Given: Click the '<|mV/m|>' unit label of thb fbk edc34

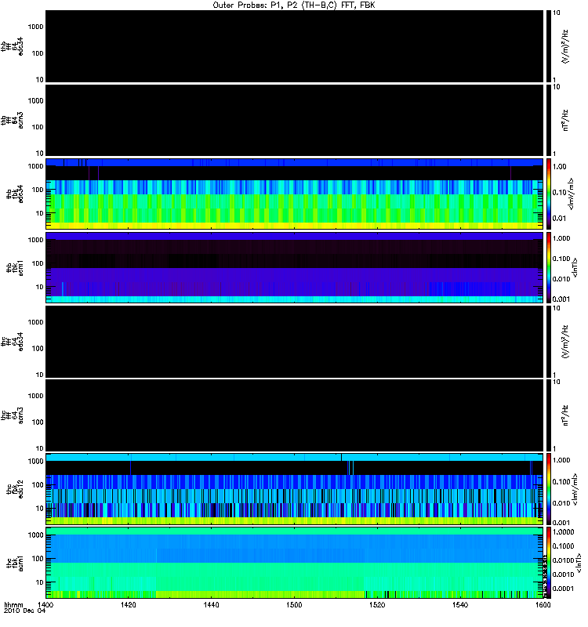Looking at the screenshot, I should 572,194.
